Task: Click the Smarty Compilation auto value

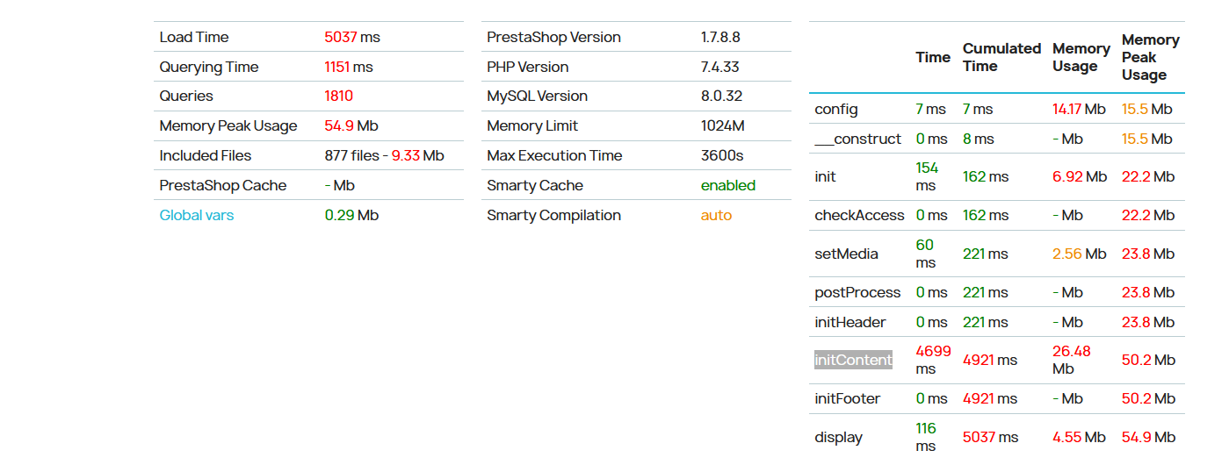Action: 716,215
